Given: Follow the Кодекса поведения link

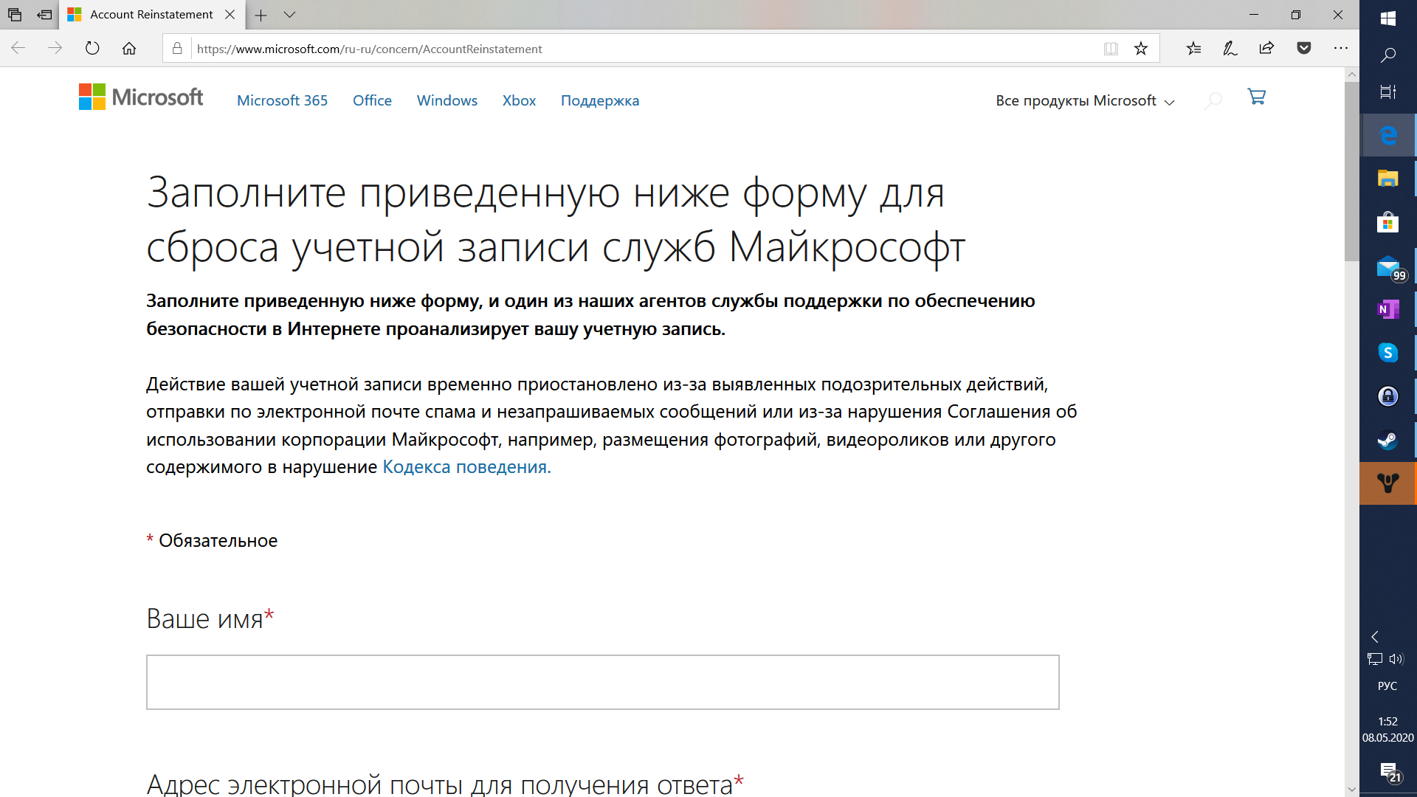Looking at the screenshot, I should click(x=466, y=467).
